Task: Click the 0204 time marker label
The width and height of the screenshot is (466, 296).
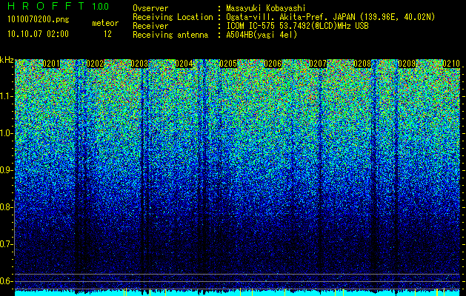Action: pyautogui.click(x=184, y=64)
